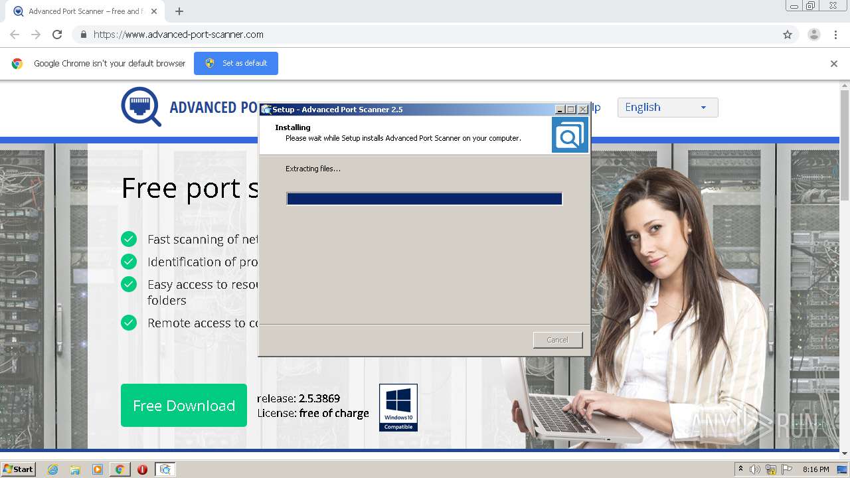
Task: Click the padlock site info icon
Action: 83,35
